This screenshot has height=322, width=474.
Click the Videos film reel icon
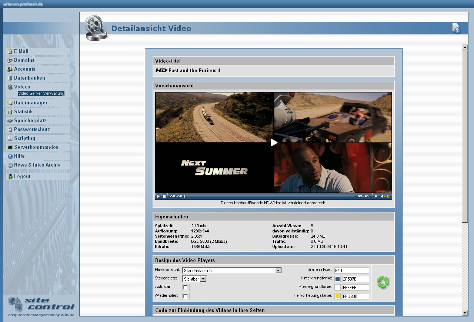[x=10, y=87]
